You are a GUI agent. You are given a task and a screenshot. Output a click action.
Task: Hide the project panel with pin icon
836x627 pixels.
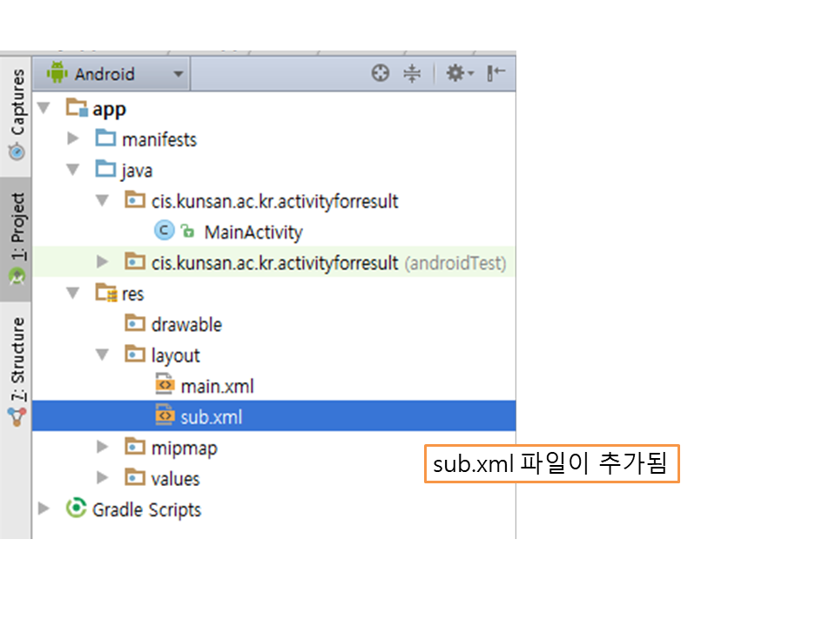(x=496, y=74)
